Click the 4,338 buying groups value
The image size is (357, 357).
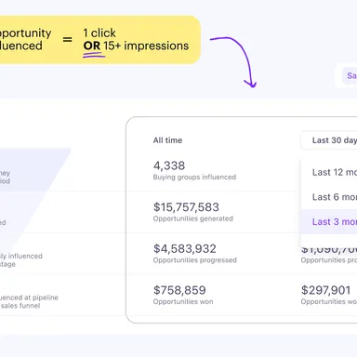click(x=169, y=165)
